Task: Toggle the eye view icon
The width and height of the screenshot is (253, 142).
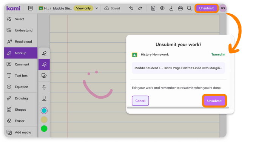Action: point(162,8)
